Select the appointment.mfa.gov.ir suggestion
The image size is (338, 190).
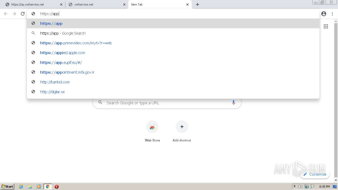tap(173, 72)
